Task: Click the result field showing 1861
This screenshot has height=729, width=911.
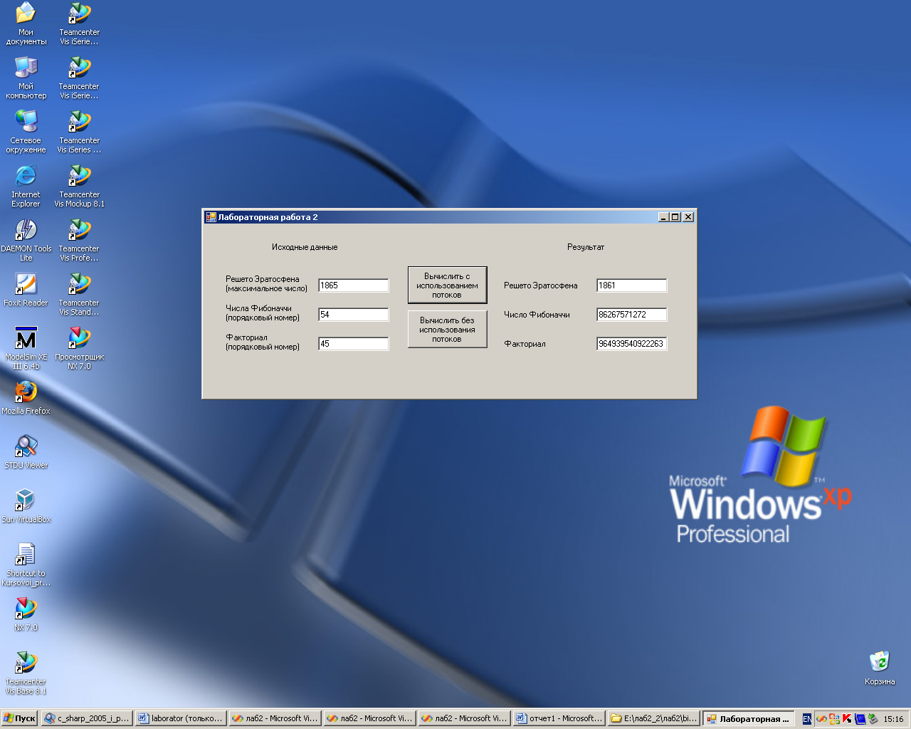Action: (632, 285)
